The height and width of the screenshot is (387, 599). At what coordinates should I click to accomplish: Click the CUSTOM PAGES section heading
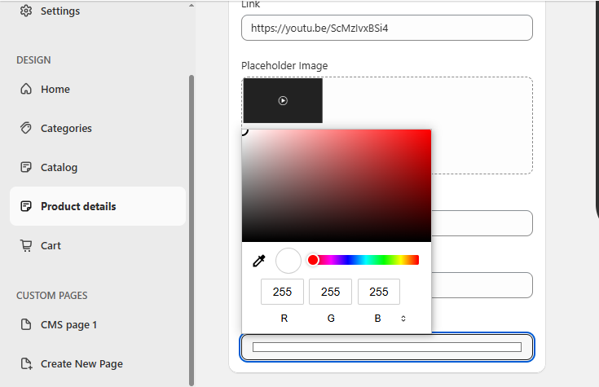tap(52, 295)
